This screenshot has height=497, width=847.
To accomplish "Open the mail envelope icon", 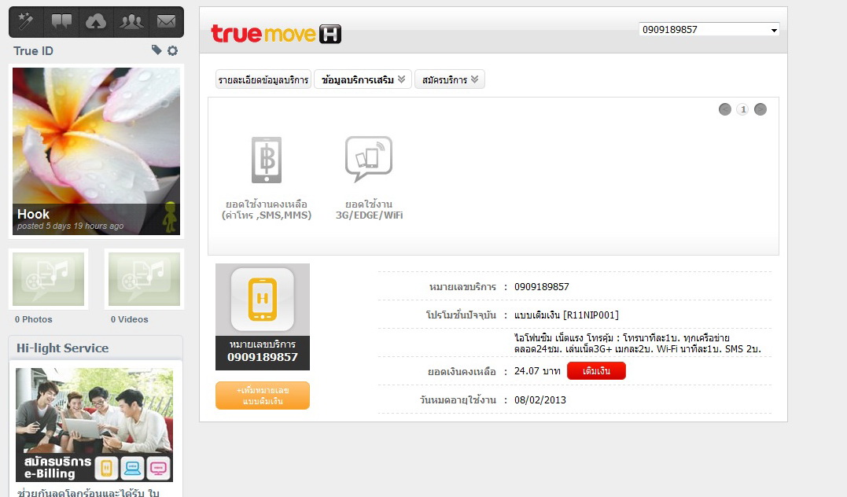I will (167, 21).
